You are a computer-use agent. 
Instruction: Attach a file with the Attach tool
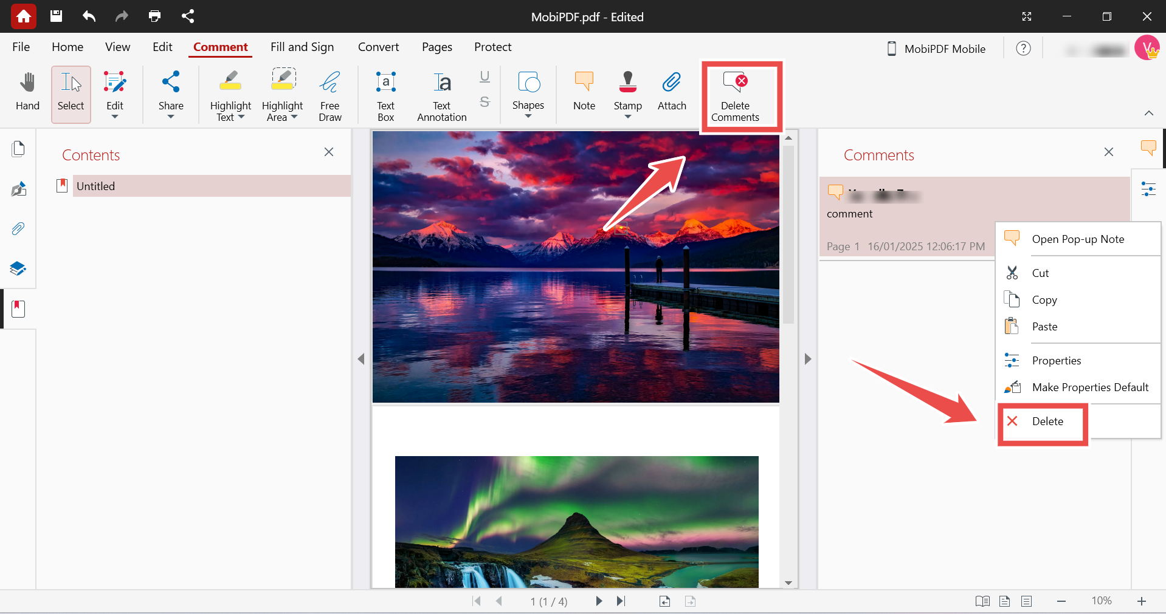[671, 92]
